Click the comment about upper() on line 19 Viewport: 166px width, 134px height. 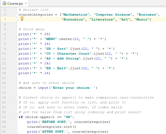point(86,98)
